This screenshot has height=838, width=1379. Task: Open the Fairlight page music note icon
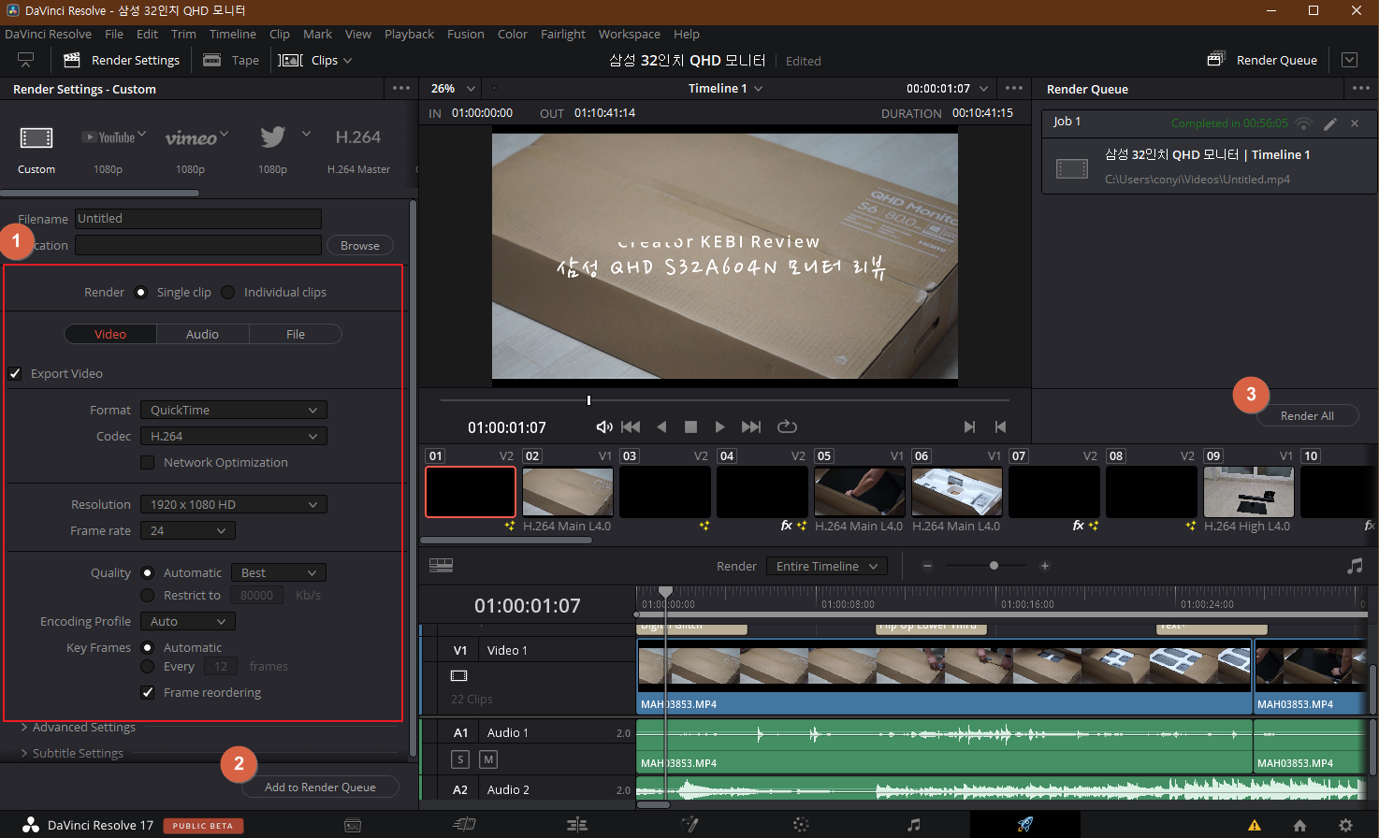coord(913,825)
